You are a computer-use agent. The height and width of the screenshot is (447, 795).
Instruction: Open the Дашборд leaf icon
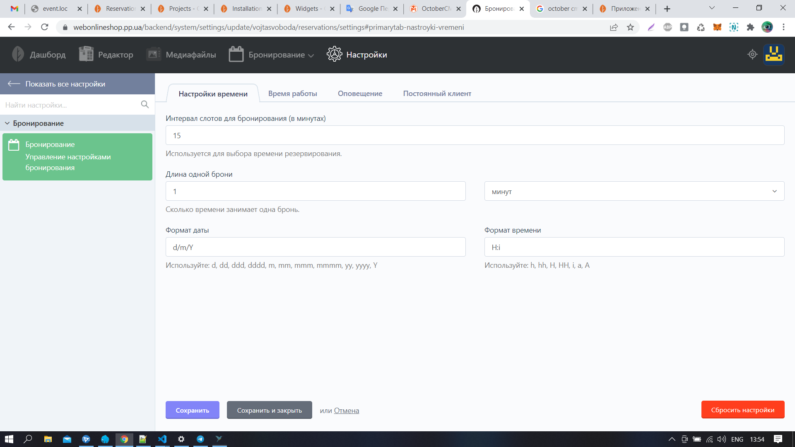click(x=18, y=54)
